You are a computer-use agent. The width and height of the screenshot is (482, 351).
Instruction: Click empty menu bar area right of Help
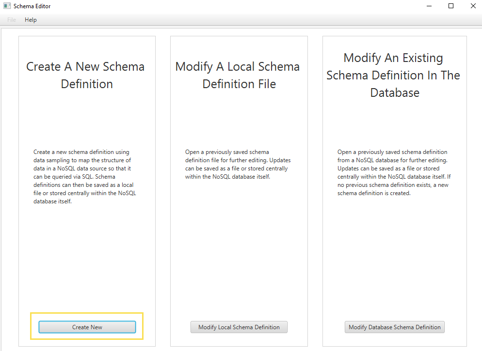click(242, 20)
